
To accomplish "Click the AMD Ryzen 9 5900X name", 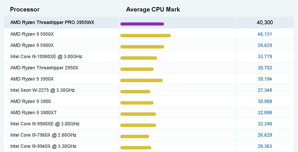I will tap(32, 45).
